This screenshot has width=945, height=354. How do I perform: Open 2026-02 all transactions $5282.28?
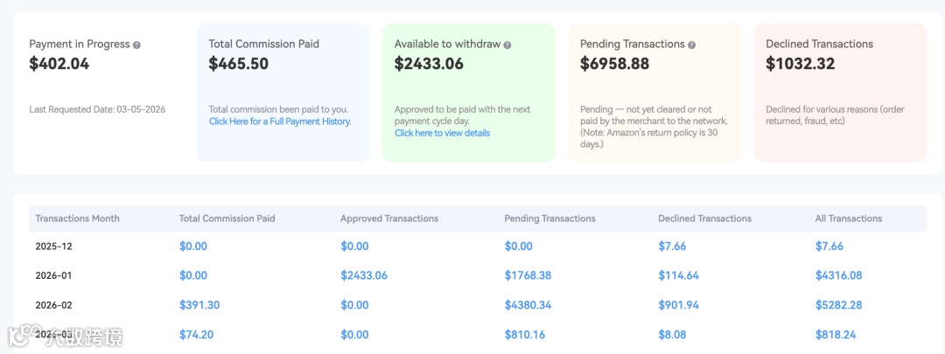coord(838,305)
